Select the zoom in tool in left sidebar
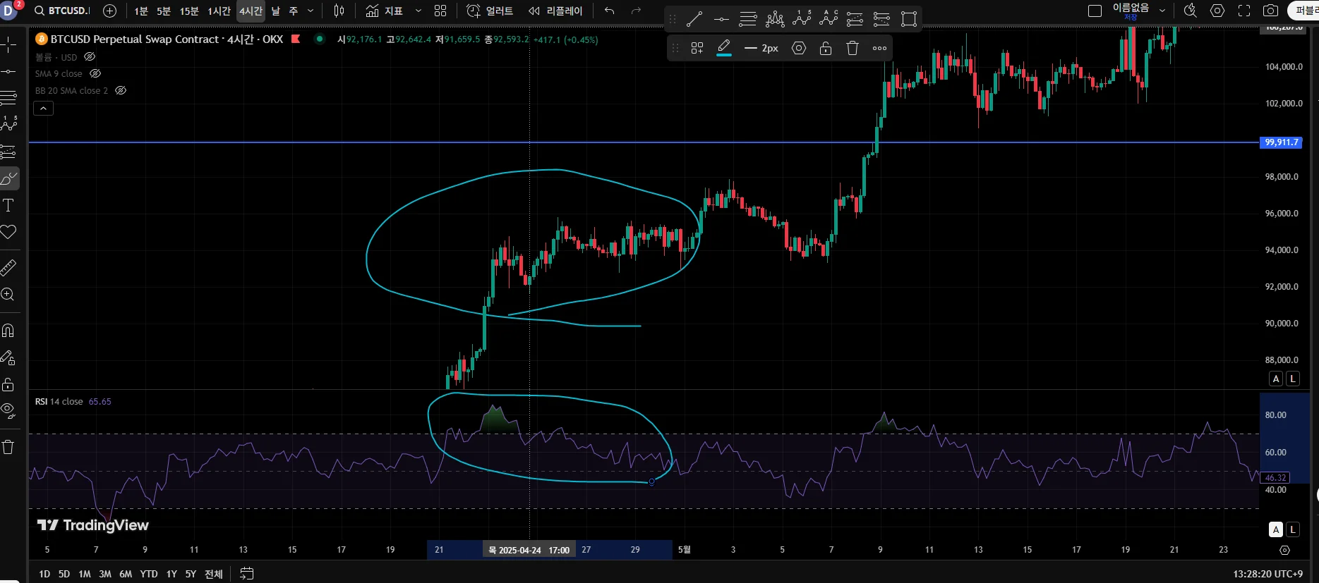 8,294
